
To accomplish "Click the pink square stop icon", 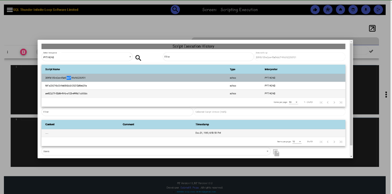I will 23,52.
